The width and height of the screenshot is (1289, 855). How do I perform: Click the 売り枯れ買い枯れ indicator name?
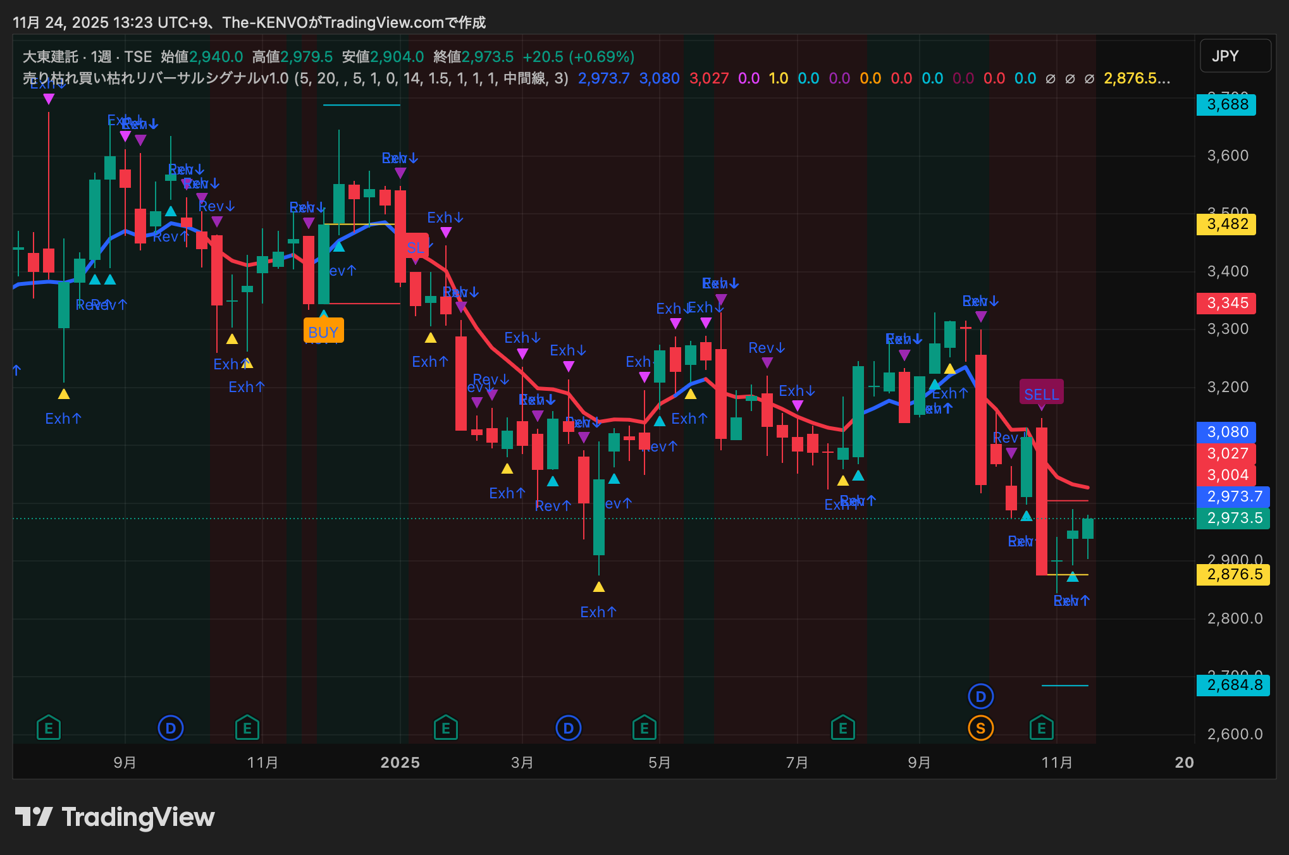click(155, 78)
